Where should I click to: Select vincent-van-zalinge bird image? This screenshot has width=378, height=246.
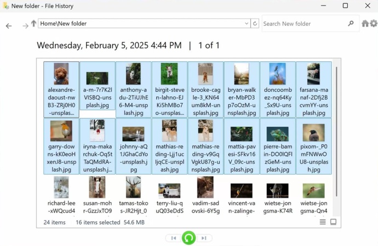tap(242, 195)
